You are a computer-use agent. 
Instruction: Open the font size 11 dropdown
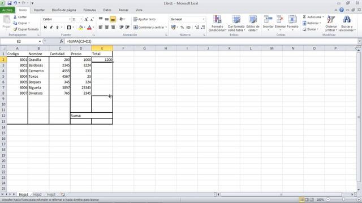81,19
